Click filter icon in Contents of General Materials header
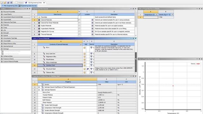This screenshot has height=114, width=203. pyautogui.click(x=81, y=44)
